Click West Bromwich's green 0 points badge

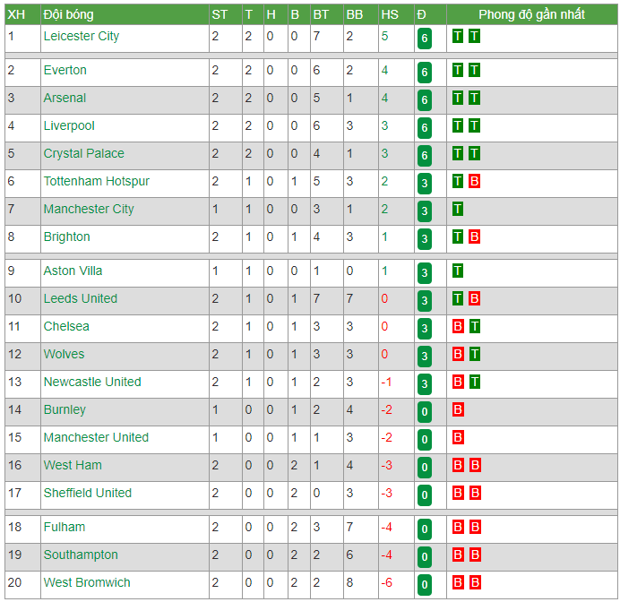[x=425, y=585]
